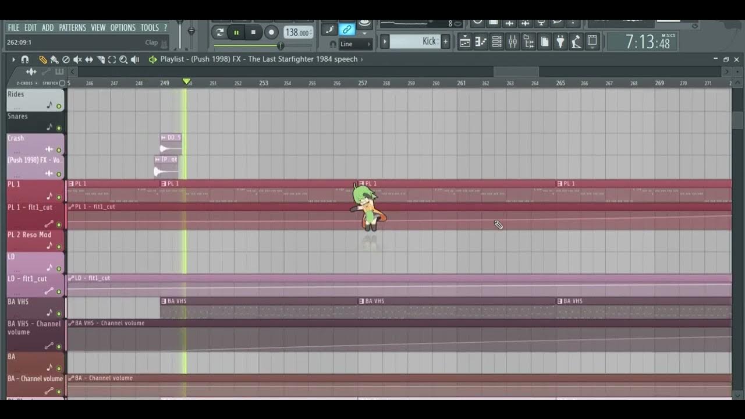This screenshot has width=745, height=419.
Task: Select the Draw pencil tool in Playlist
Action: 42,59
